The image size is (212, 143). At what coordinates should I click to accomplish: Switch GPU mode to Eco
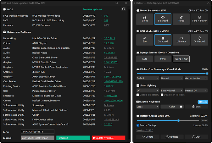[x=145, y=40]
